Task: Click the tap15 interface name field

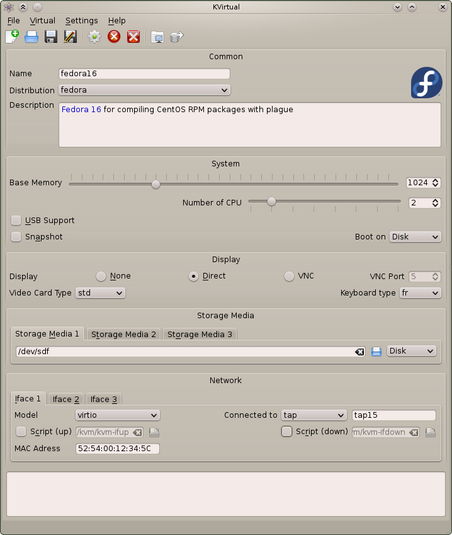Action: coord(393,415)
